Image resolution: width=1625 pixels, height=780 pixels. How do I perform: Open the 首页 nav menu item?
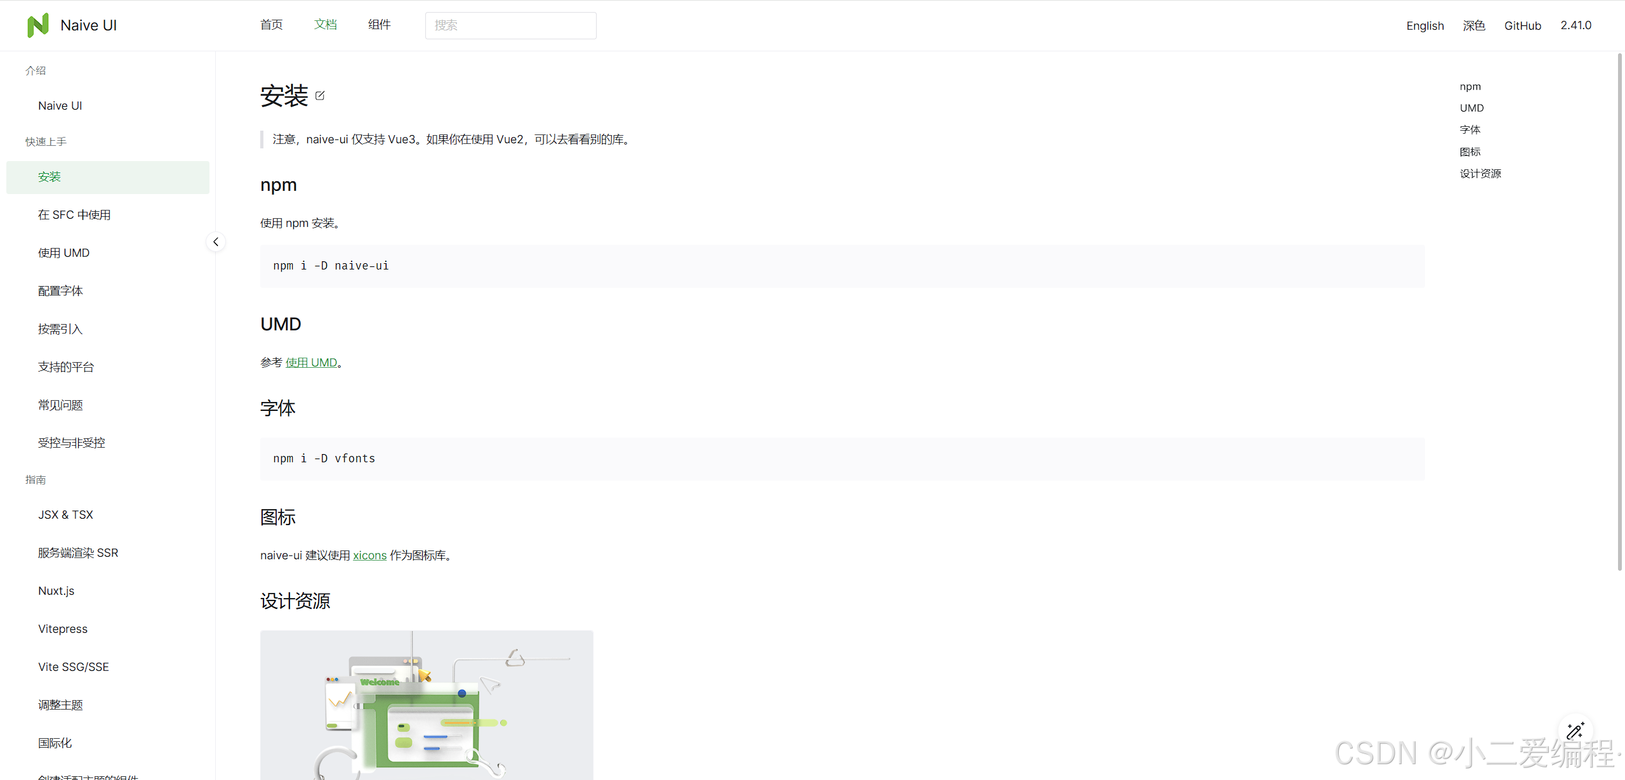(271, 25)
